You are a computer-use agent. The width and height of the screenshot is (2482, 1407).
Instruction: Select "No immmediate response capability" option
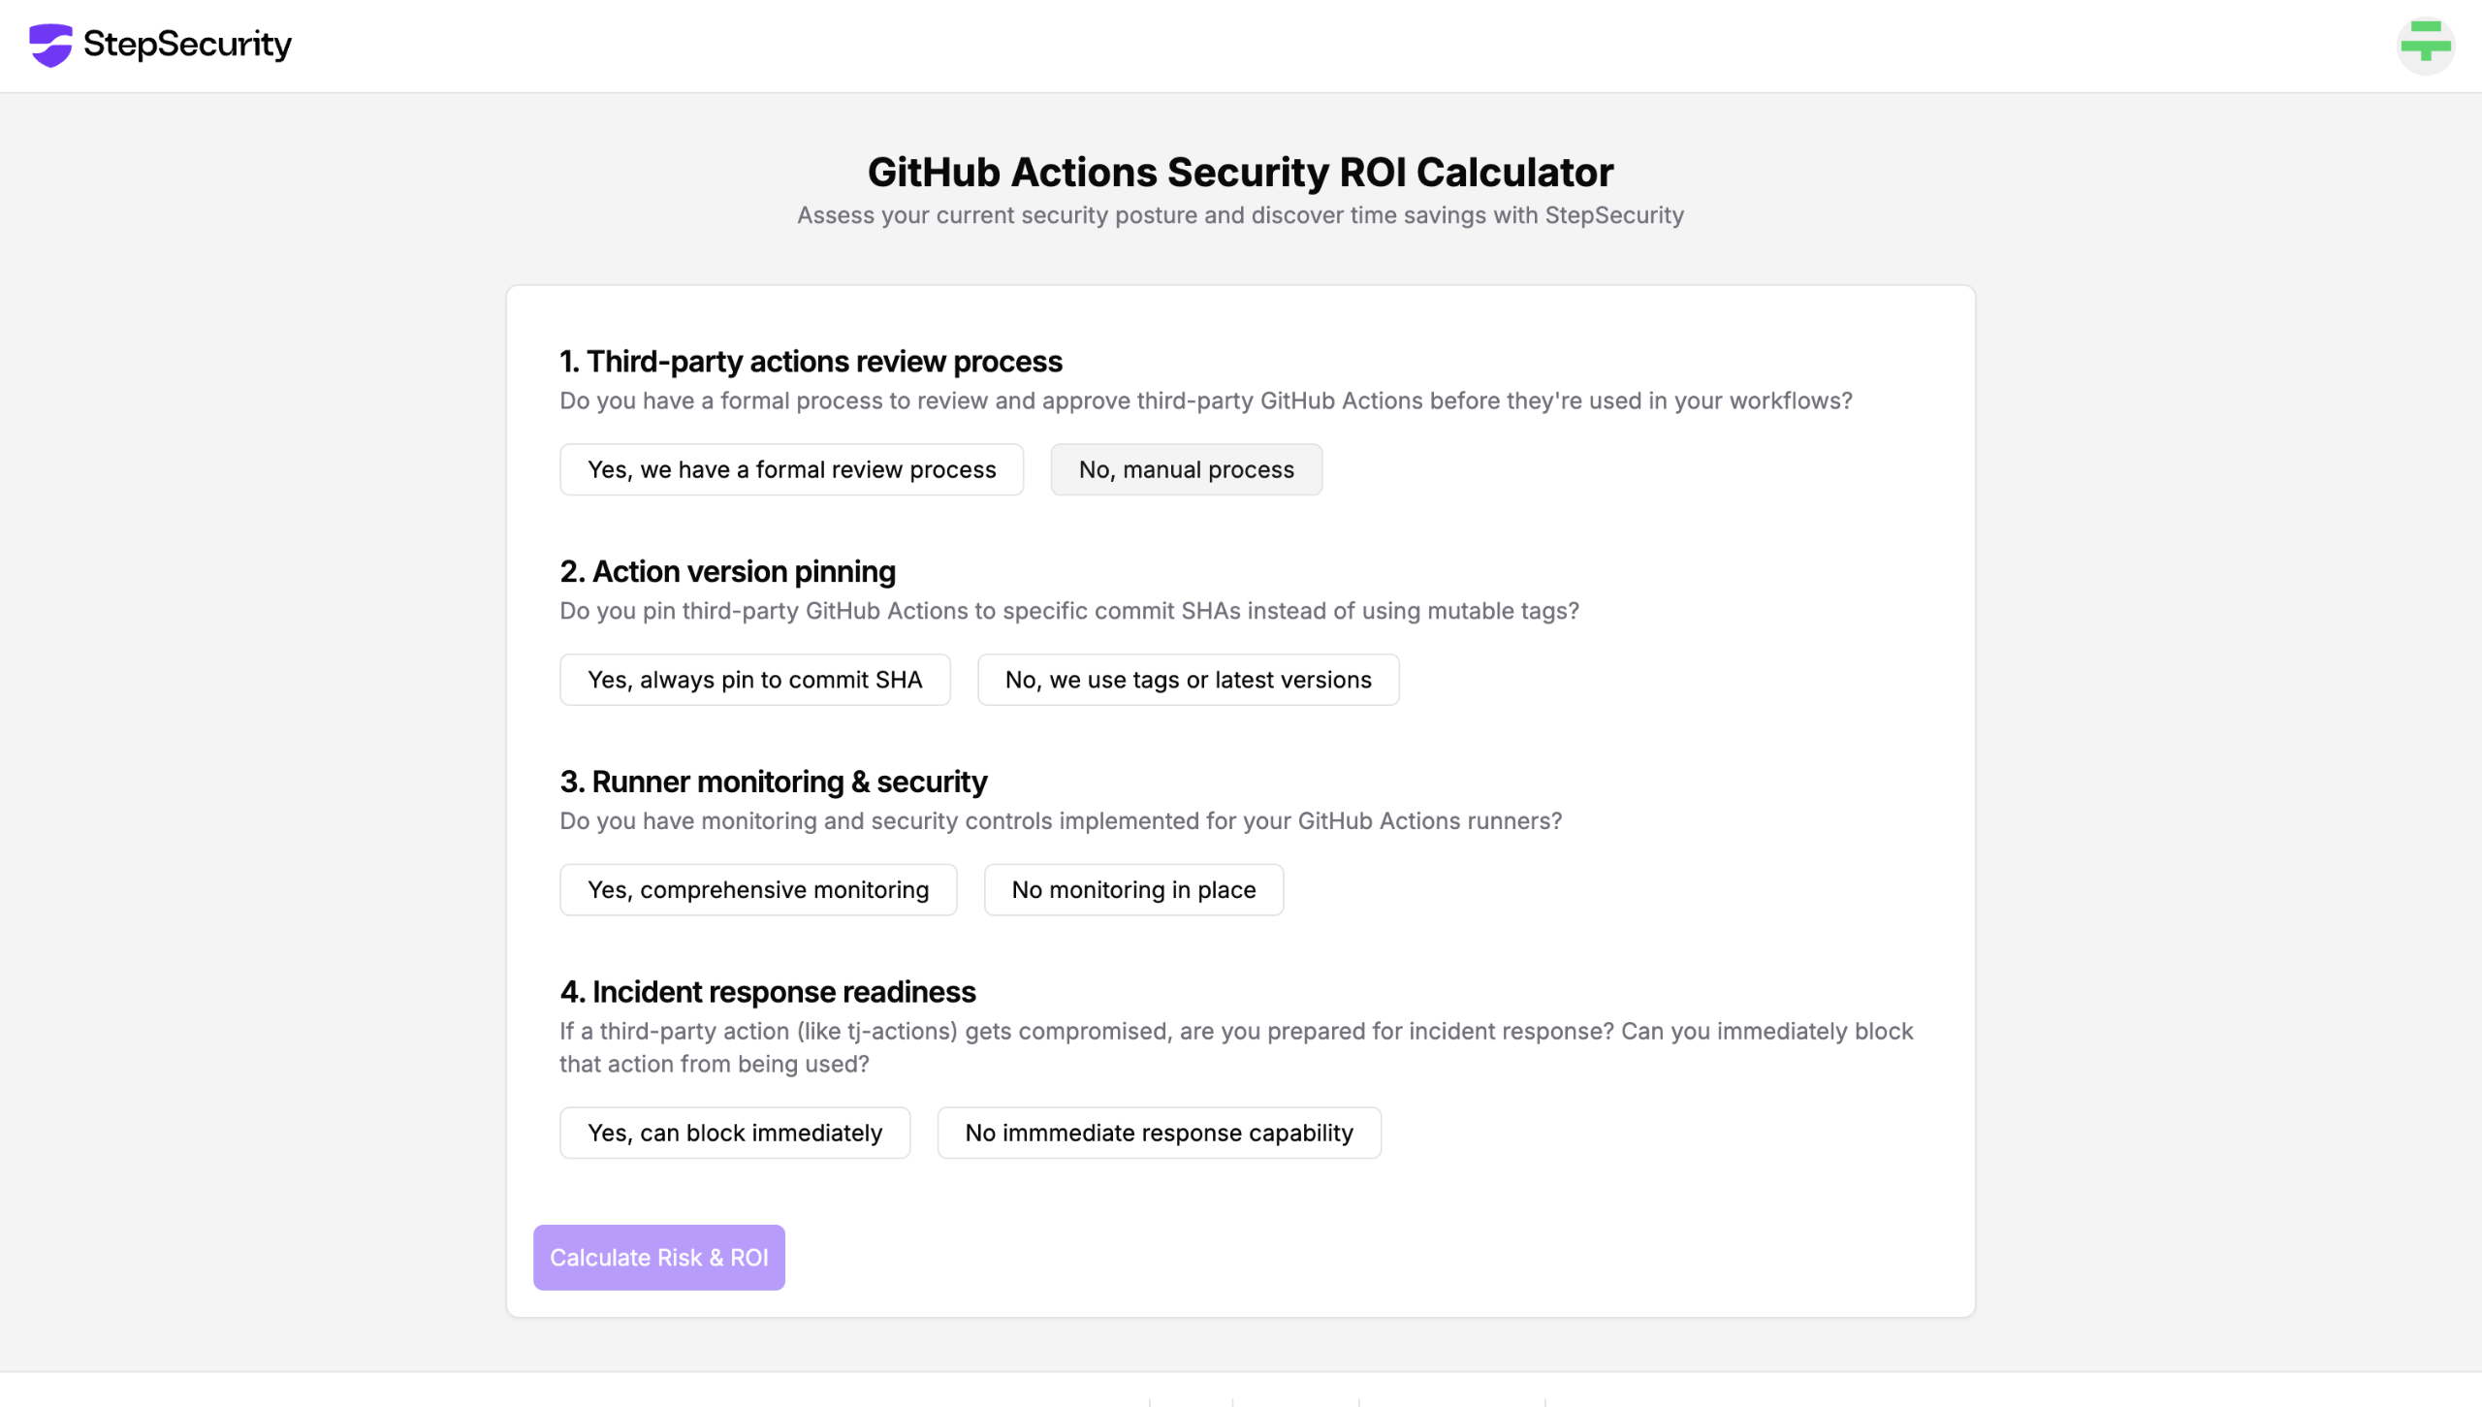1159,1133
